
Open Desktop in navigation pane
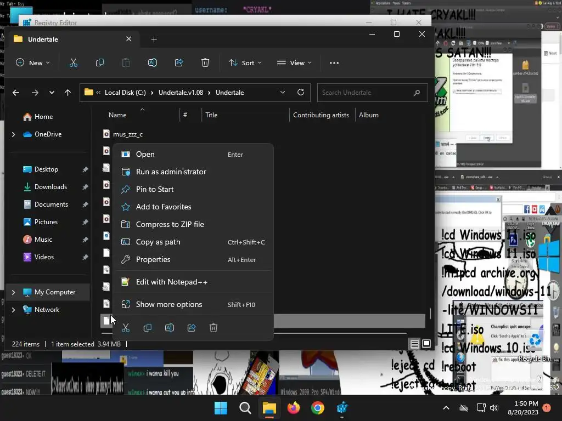tap(46, 169)
